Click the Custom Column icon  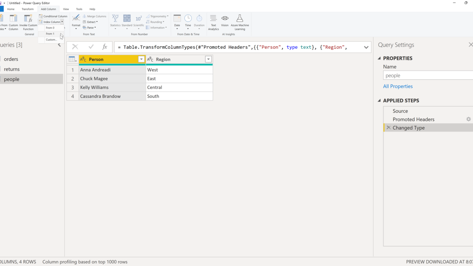[x=13, y=19]
